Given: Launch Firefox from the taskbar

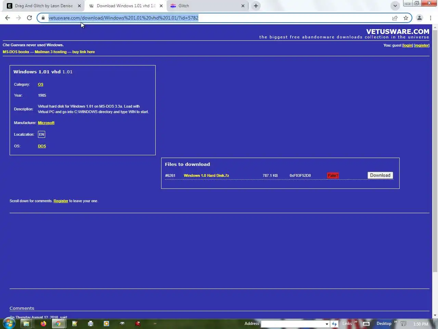Looking at the screenshot, I should (43, 324).
